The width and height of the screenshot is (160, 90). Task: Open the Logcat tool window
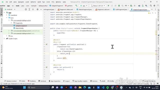pyautogui.click(x=66, y=81)
